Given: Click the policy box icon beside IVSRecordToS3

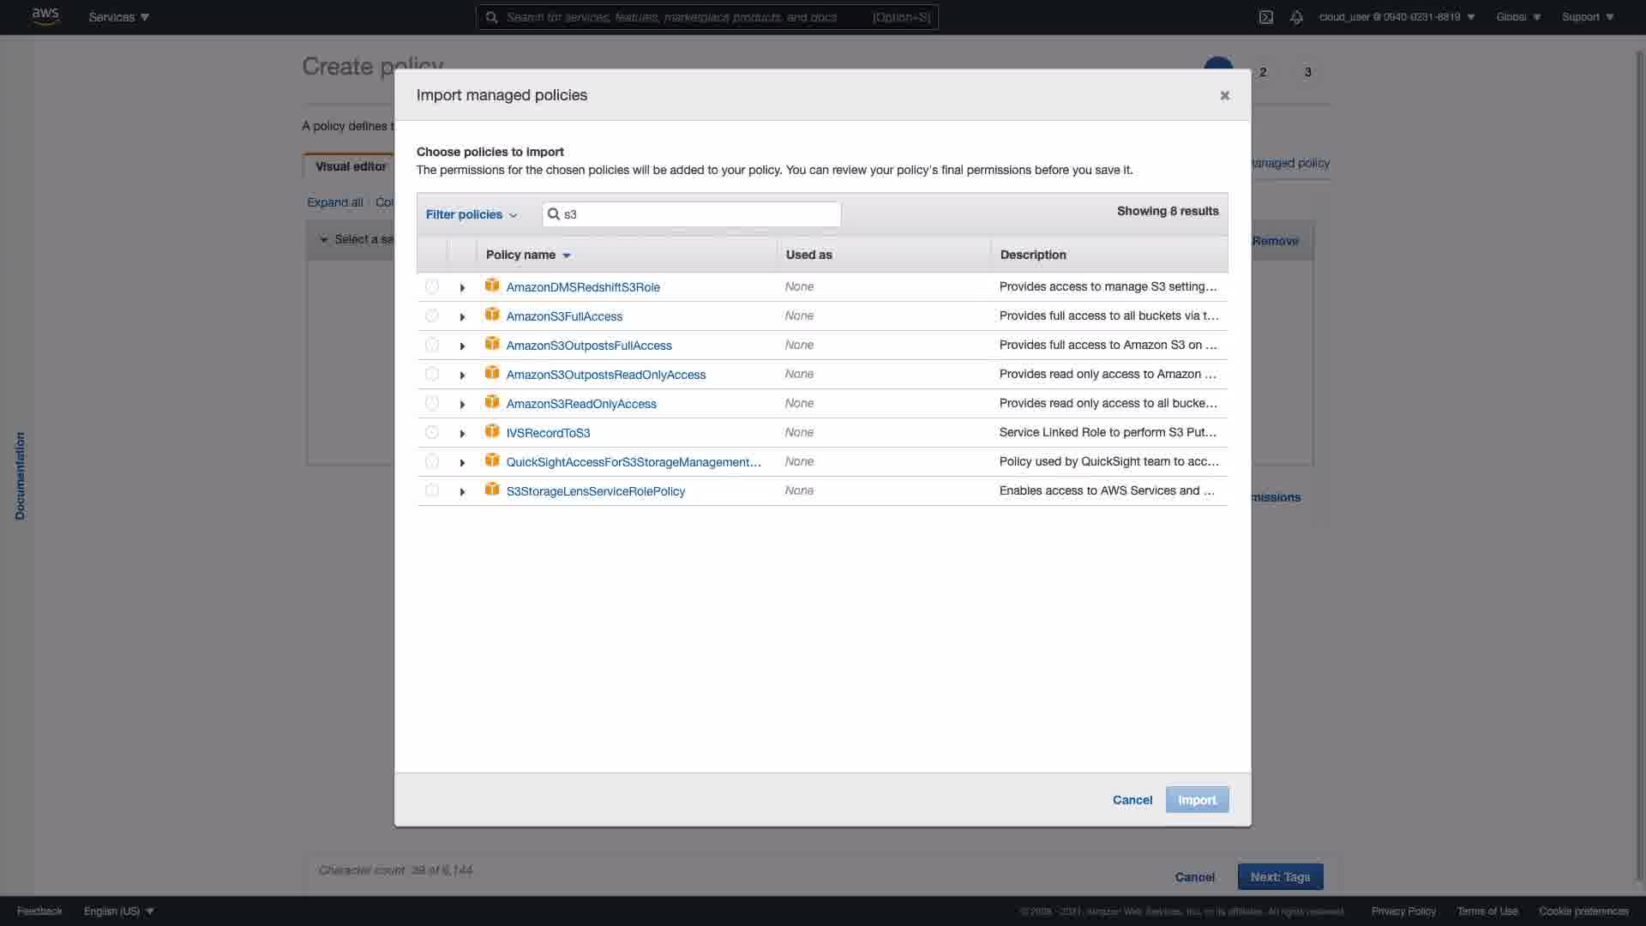Looking at the screenshot, I should tap(492, 431).
